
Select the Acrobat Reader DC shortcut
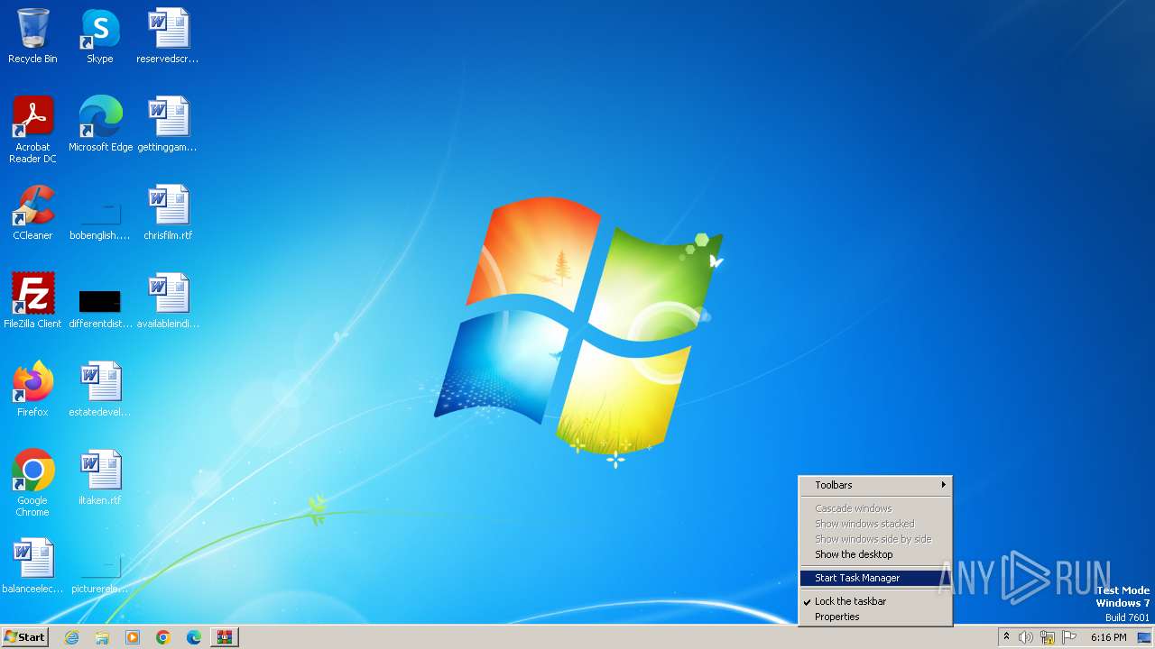pos(32,130)
